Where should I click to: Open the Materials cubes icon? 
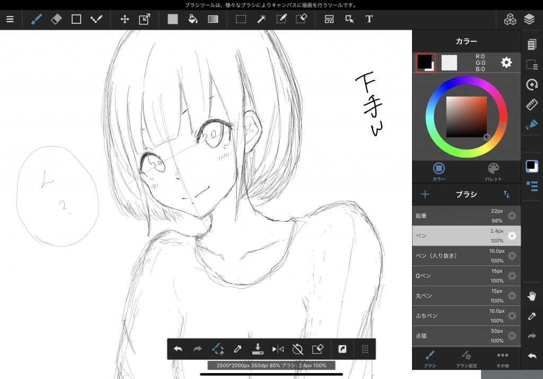[510, 19]
